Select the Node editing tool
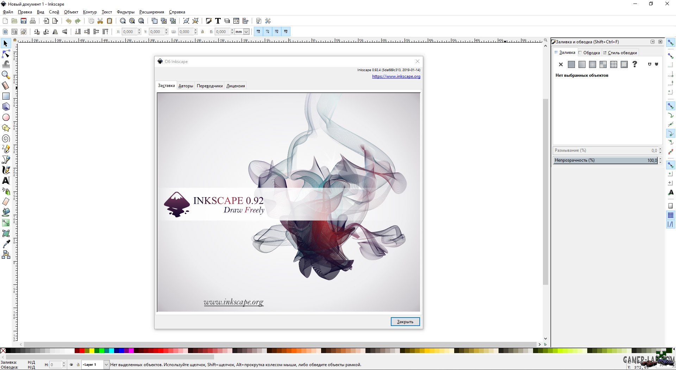Image resolution: width=676 pixels, height=370 pixels. [x=6, y=54]
